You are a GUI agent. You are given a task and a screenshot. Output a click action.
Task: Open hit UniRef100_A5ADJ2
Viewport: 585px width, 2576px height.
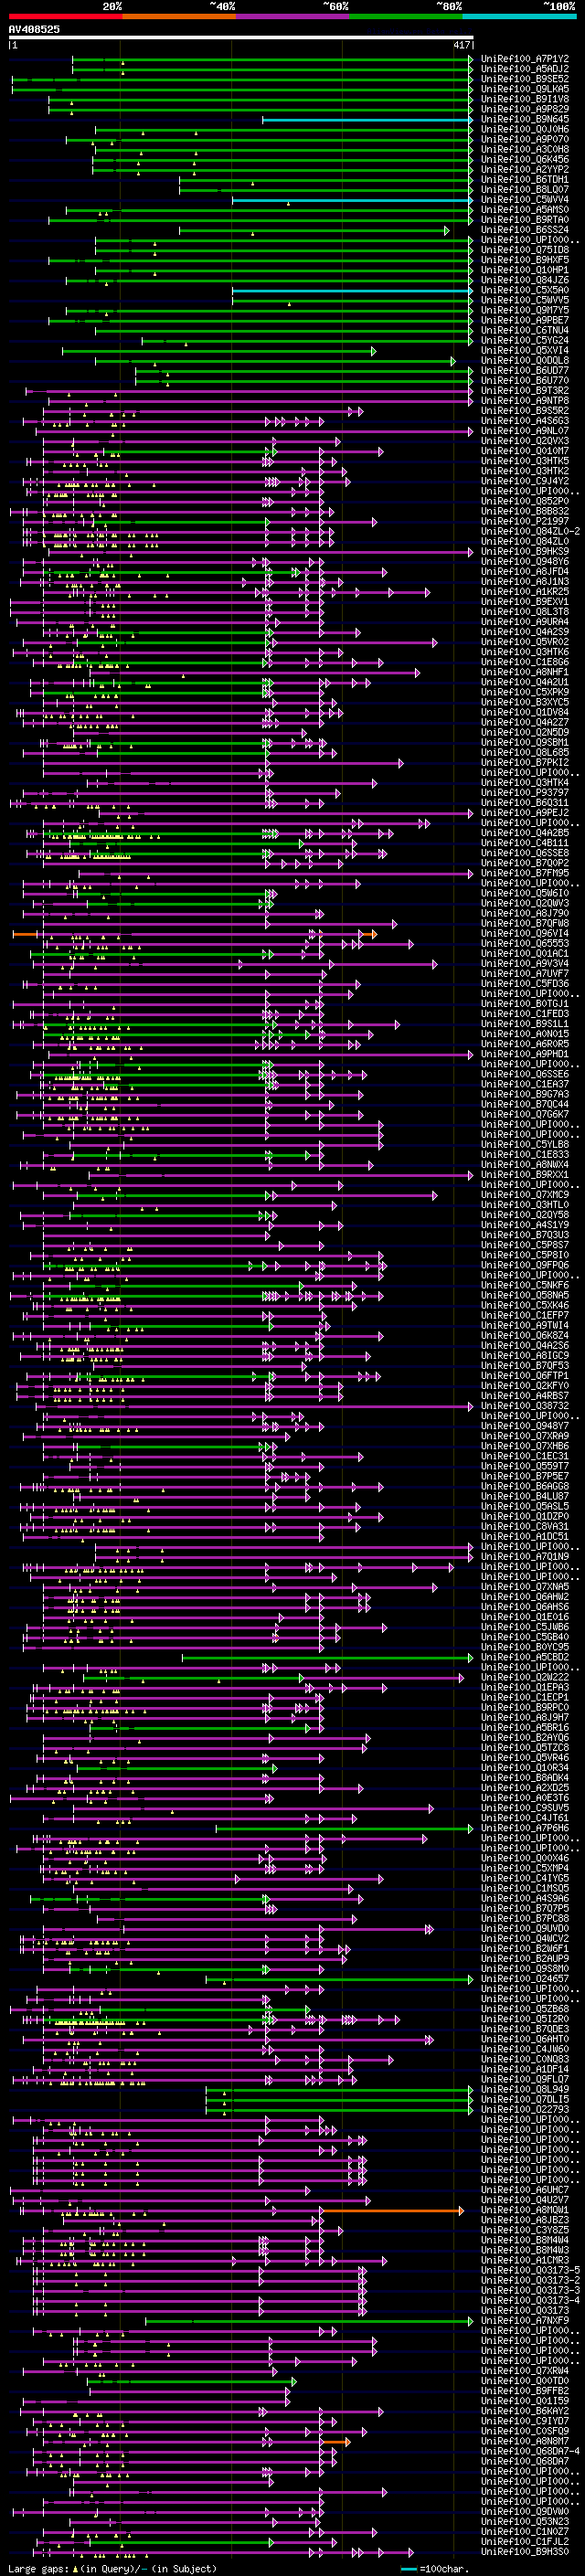[525, 69]
